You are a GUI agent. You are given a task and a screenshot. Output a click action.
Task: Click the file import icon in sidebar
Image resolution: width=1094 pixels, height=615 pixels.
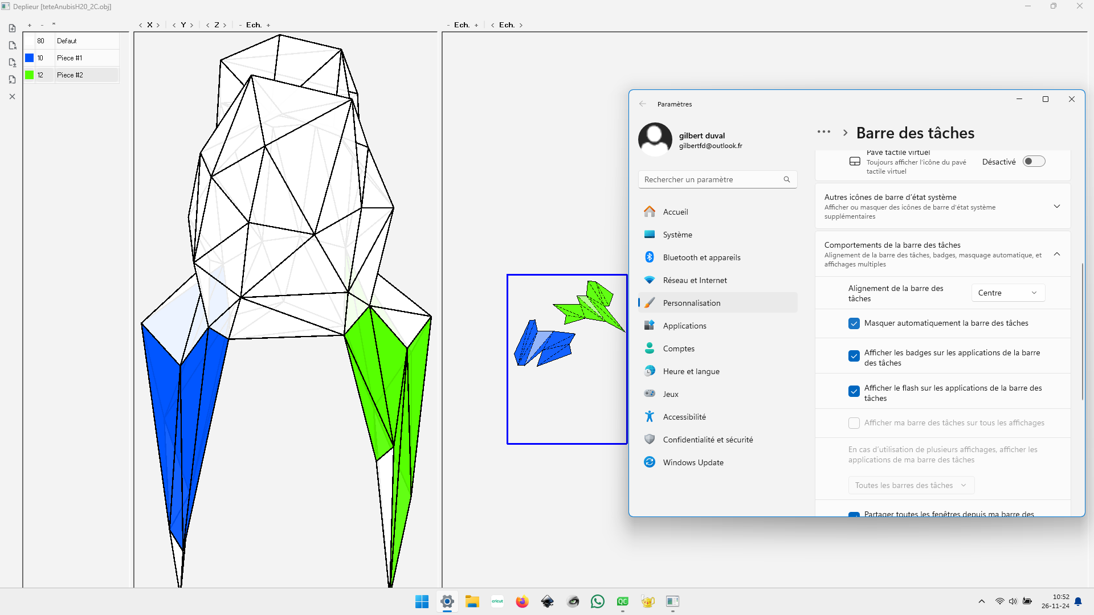tap(12, 79)
